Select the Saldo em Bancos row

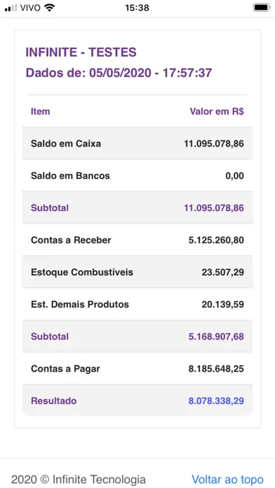[137, 175]
